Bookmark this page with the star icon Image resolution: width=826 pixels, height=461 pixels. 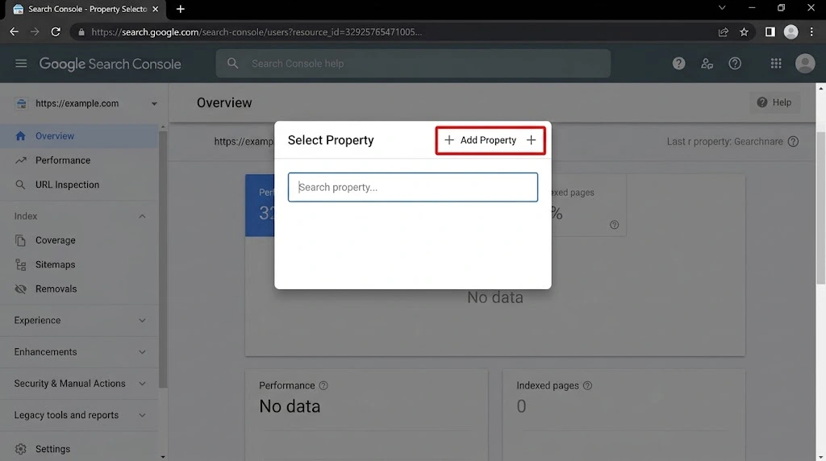(744, 32)
